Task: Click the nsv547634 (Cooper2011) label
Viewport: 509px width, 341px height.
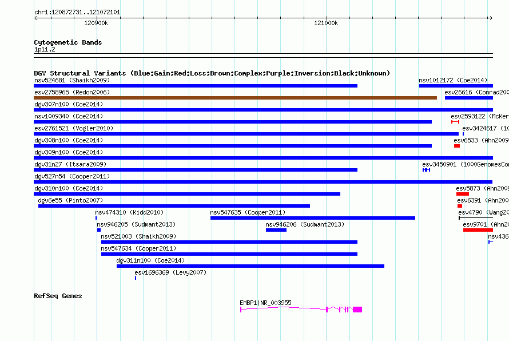Action: pos(138,248)
